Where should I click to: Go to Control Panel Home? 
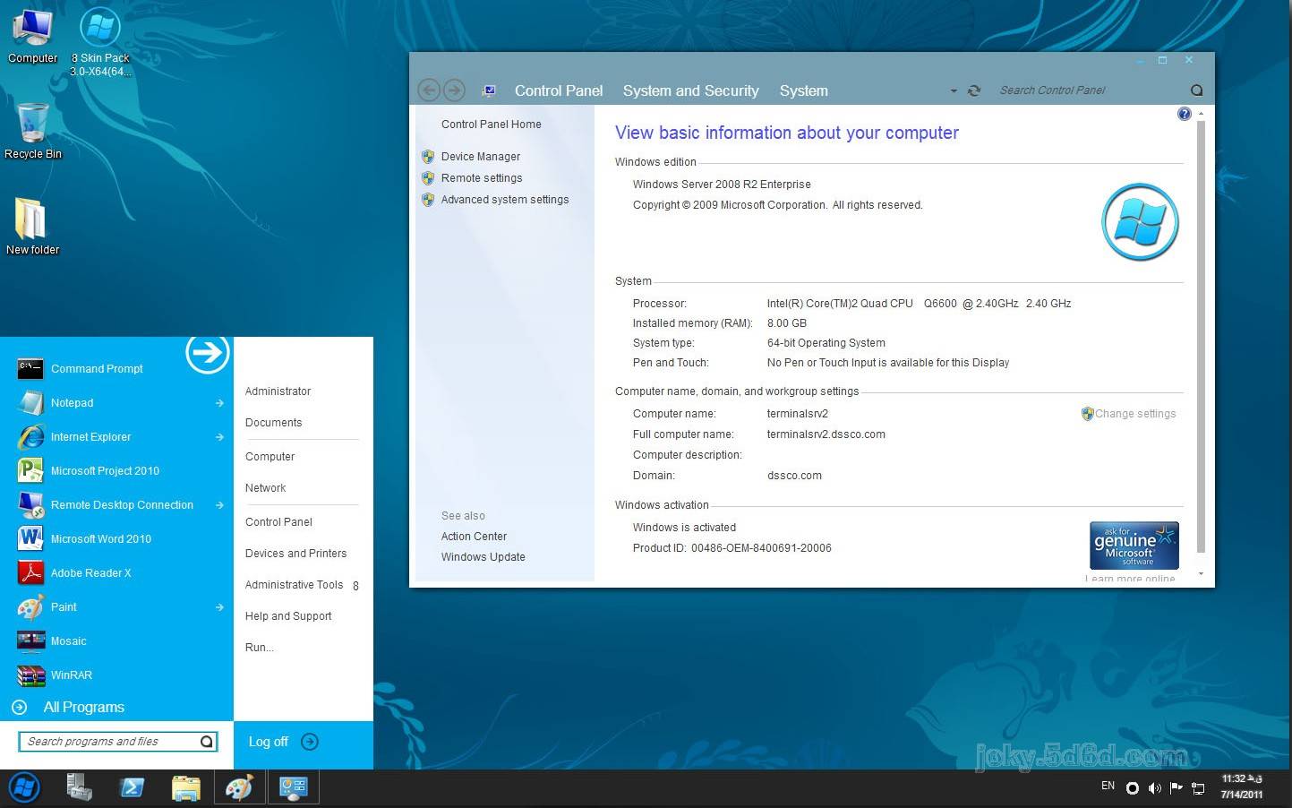click(491, 125)
